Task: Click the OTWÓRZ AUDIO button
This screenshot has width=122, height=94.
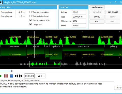Action: (97, 7)
